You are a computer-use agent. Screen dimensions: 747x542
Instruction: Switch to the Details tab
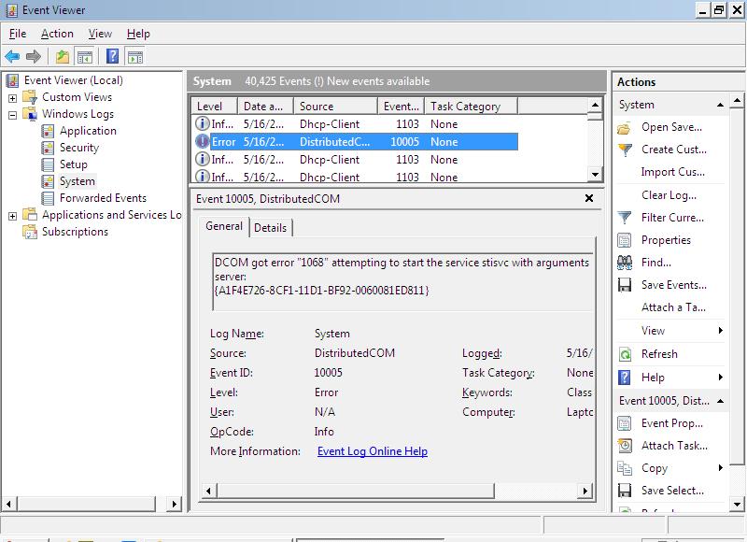[x=270, y=228]
